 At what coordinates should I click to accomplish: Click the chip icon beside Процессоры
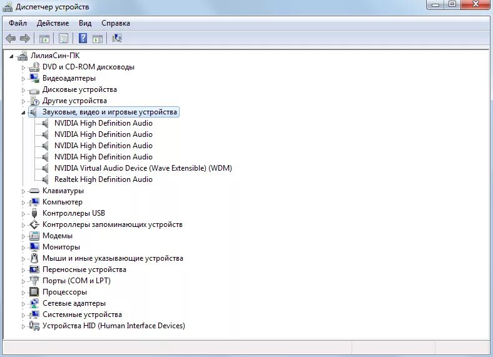34,292
